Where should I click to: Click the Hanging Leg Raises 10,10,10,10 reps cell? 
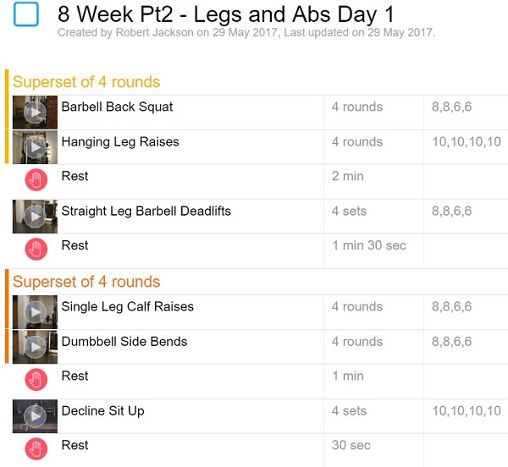coord(466,142)
